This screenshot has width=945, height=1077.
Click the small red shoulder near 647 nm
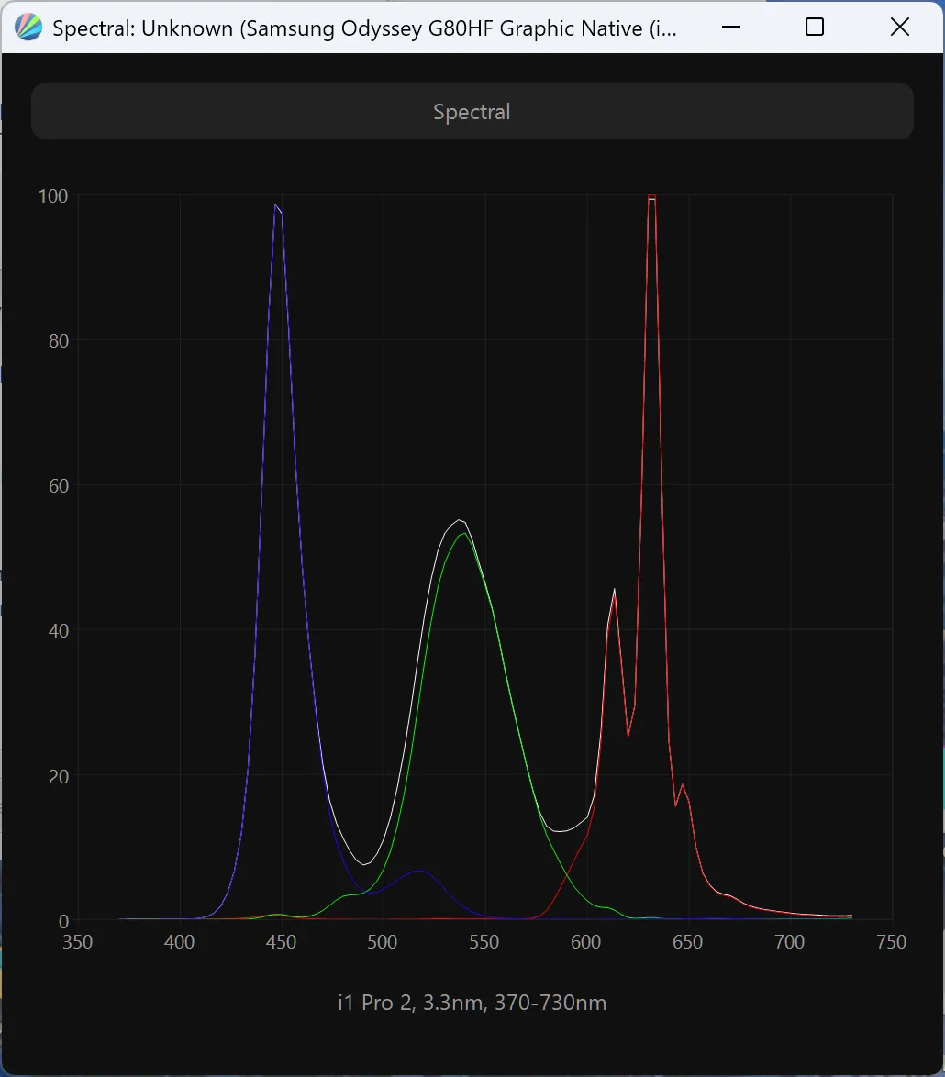tap(682, 785)
